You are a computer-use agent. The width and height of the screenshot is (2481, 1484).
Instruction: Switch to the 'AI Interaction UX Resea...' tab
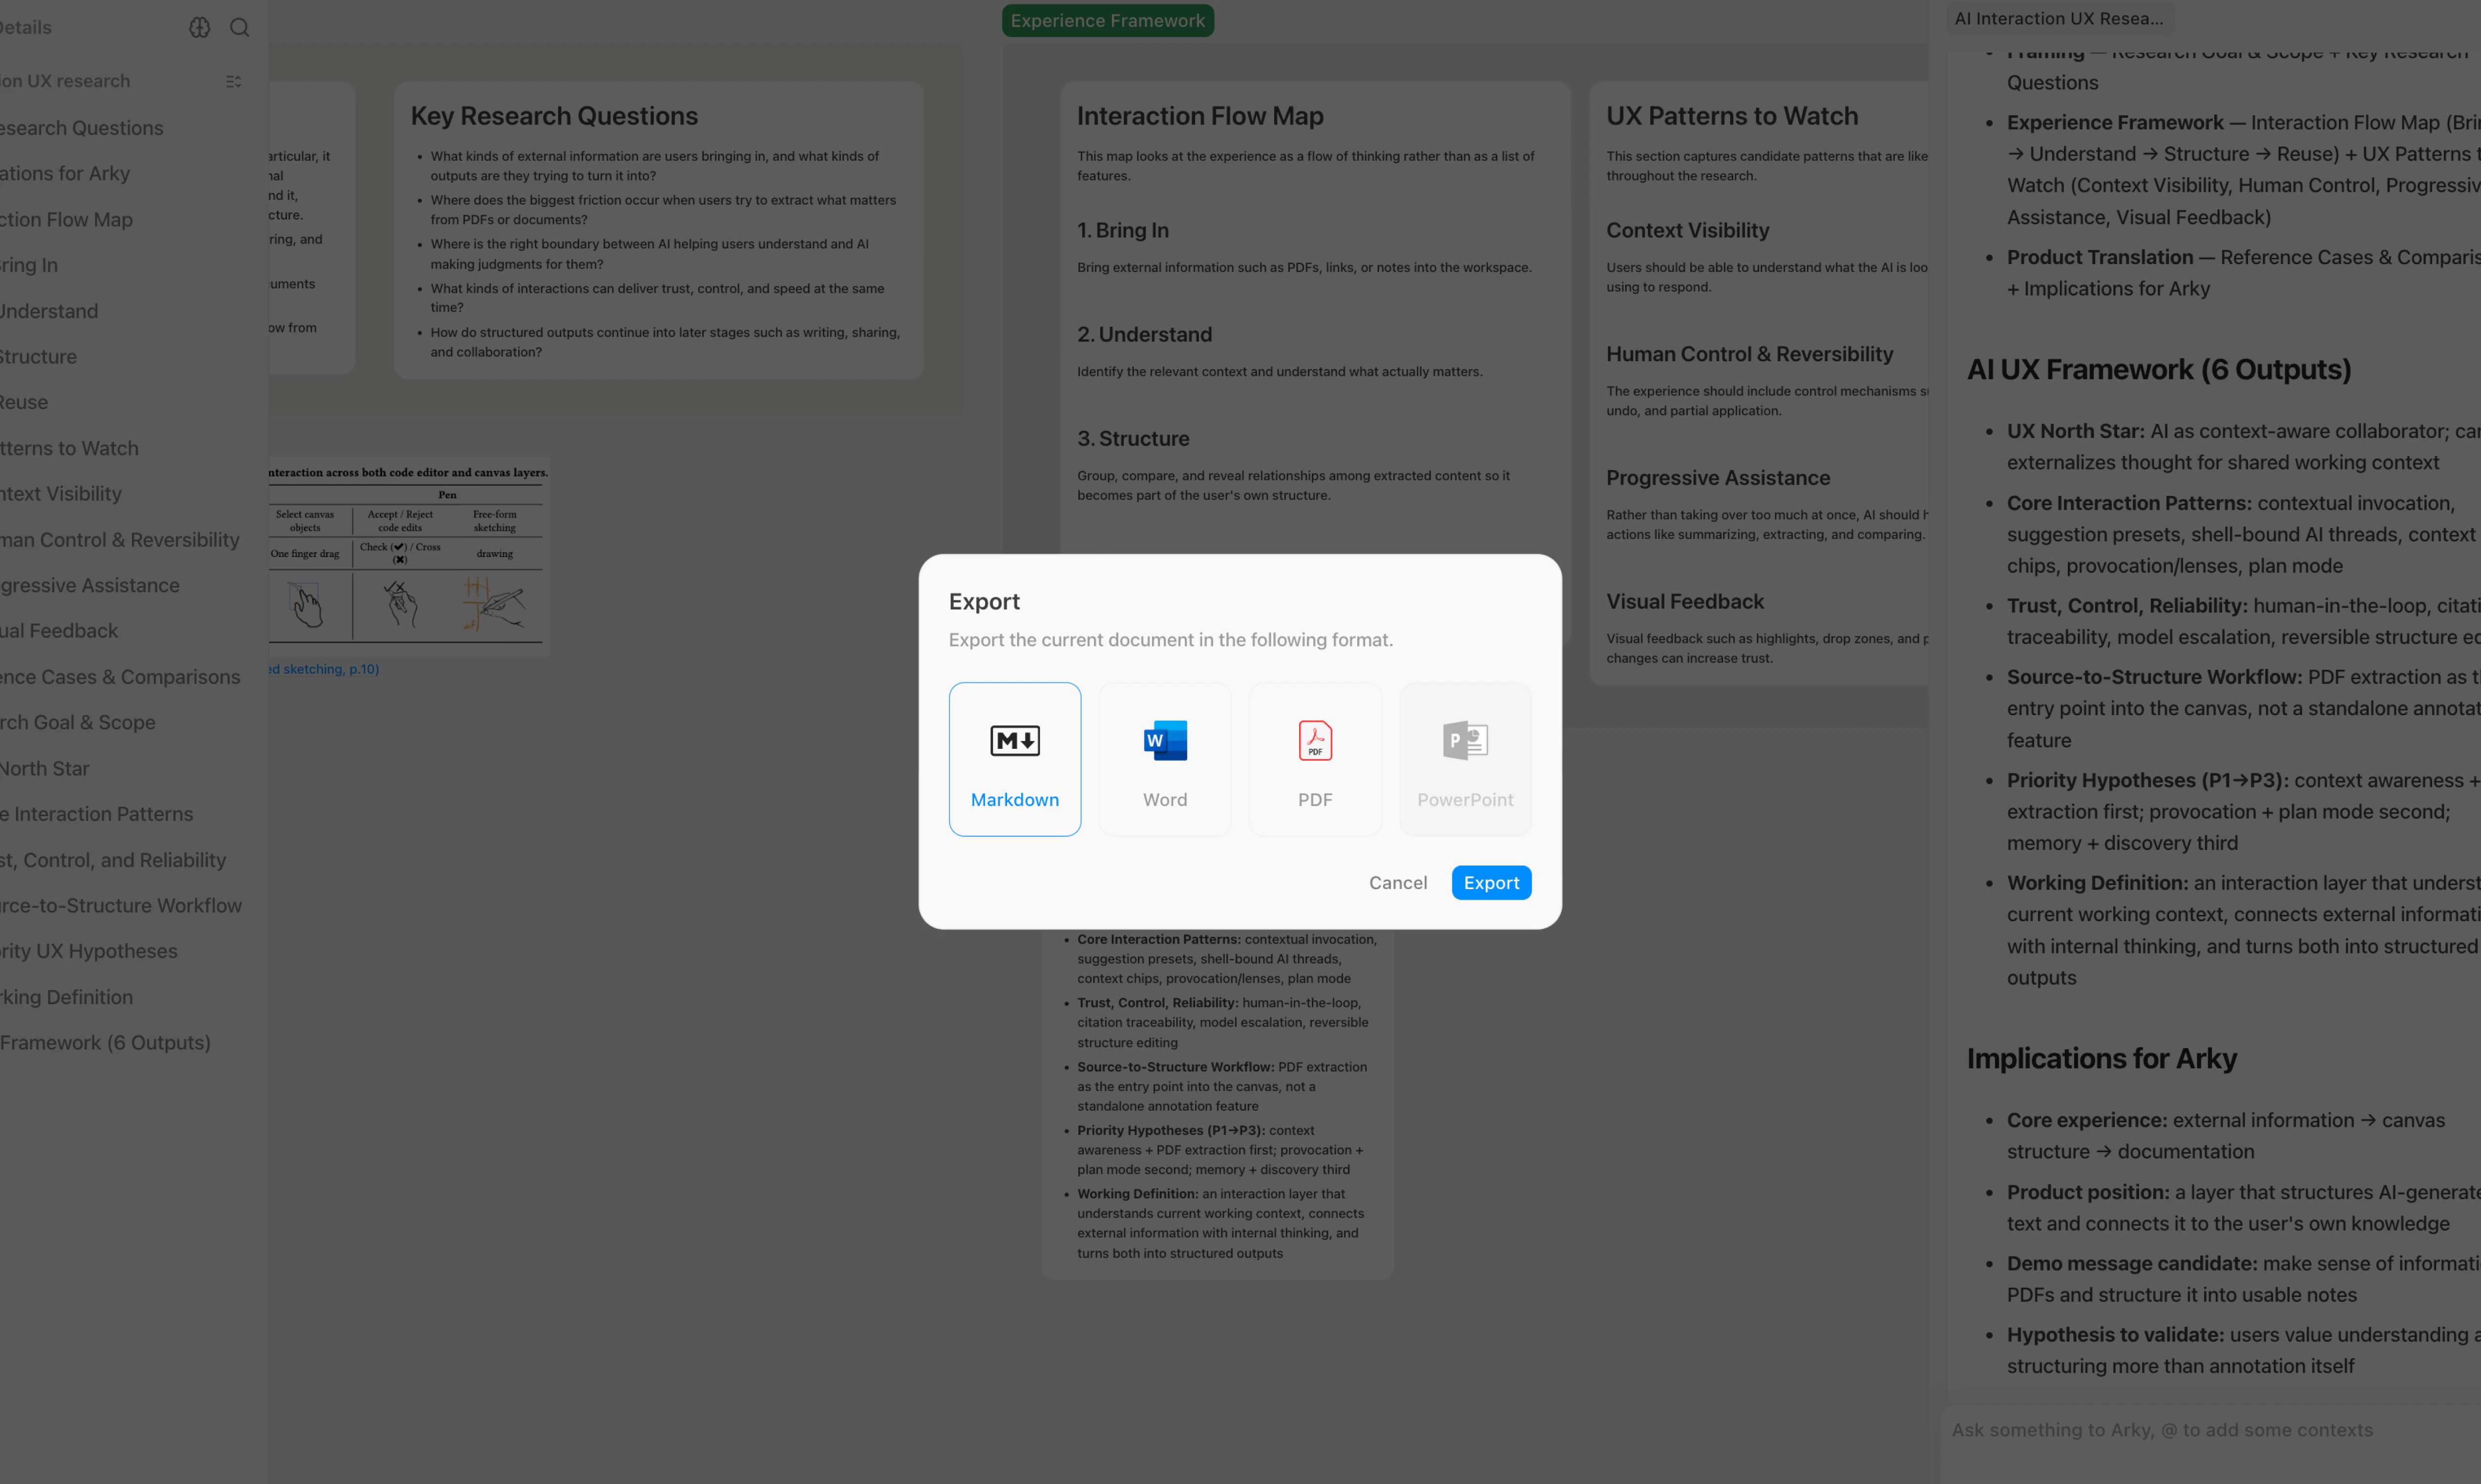click(2059, 18)
